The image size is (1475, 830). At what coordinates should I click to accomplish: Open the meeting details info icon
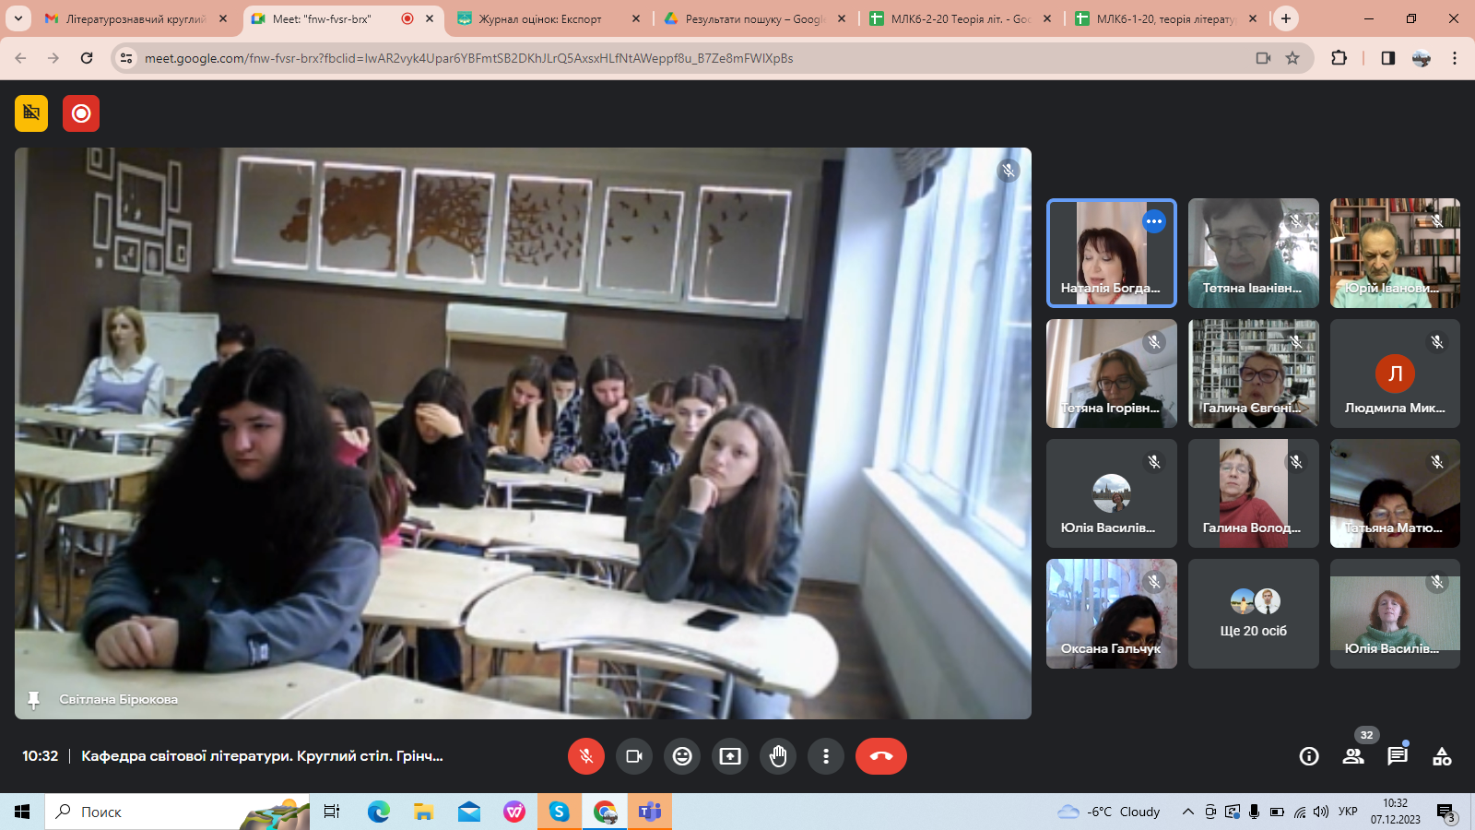(1308, 756)
